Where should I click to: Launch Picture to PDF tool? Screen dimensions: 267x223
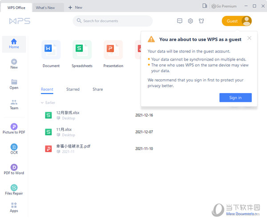pyautogui.click(x=14, y=129)
